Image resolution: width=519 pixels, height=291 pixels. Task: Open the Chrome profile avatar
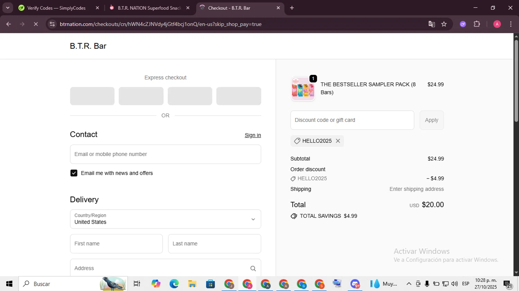coord(497,24)
